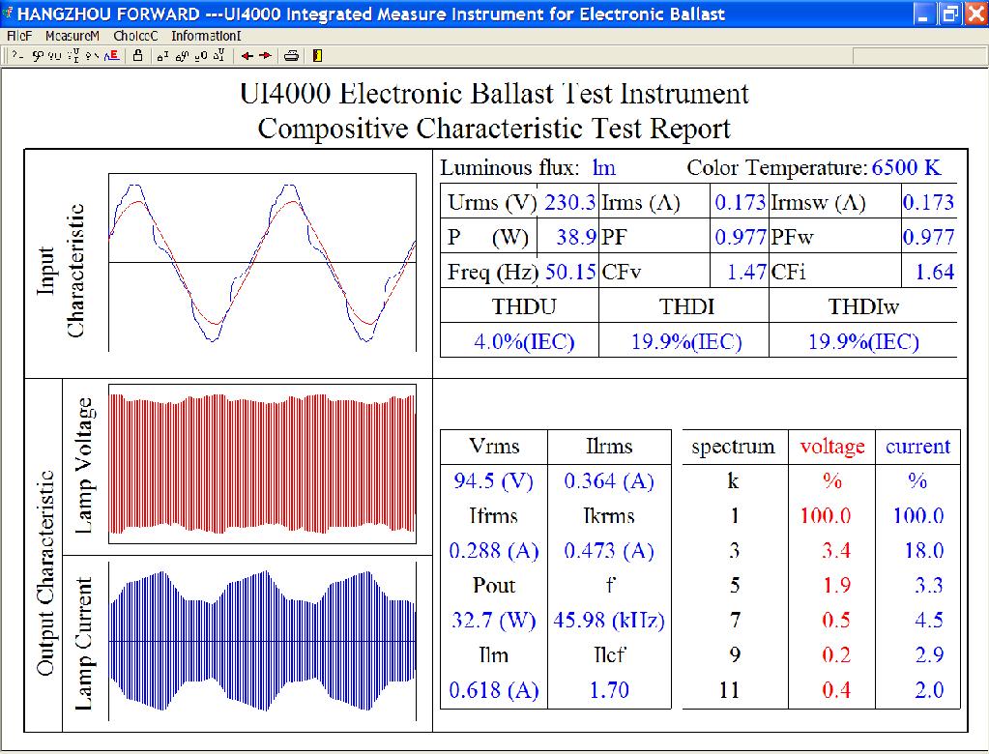Viewport: 989px width, 754px height.
Task: Click the red right arrow toolbar icon
Action: [x=266, y=56]
